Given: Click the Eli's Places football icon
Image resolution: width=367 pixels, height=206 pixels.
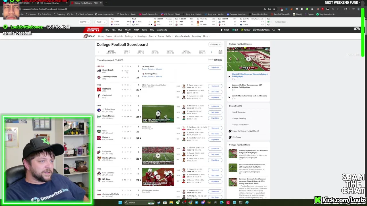Looking at the screenshot, I should (230, 137).
